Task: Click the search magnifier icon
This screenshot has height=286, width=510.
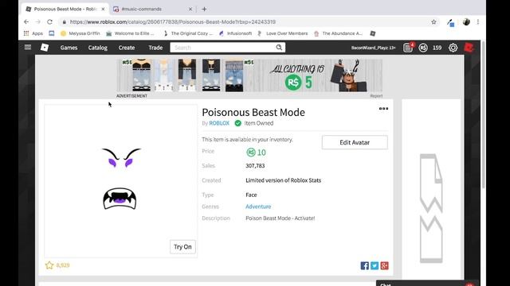Action: click(x=279, y=48)
